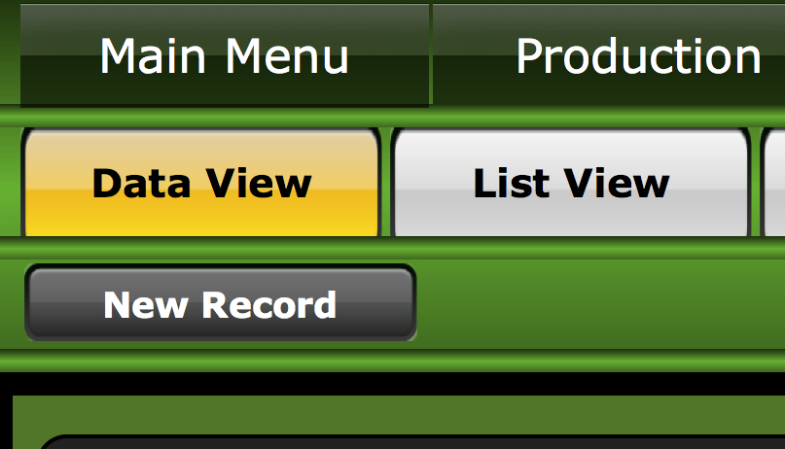Click the white tab at the right edge
The width and height of the screenshot is (785, 449).
[773, 183]
